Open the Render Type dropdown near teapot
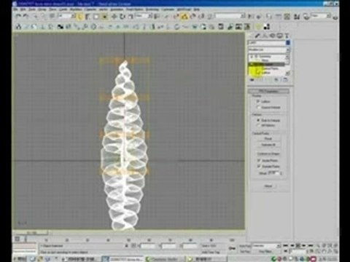Screen dimensions: 350x262 (x=321, y=16)
